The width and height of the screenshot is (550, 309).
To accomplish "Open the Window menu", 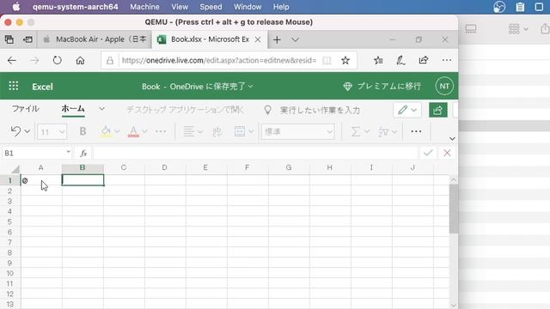I will pyautogui.click(x=247, y=7).
